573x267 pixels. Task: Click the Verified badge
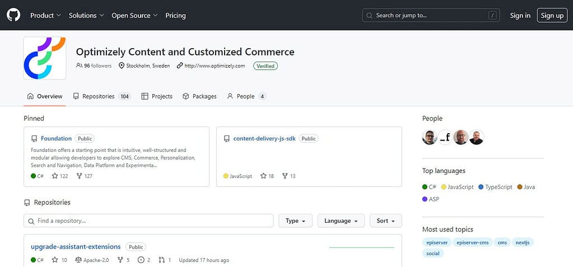coord(265,66)
